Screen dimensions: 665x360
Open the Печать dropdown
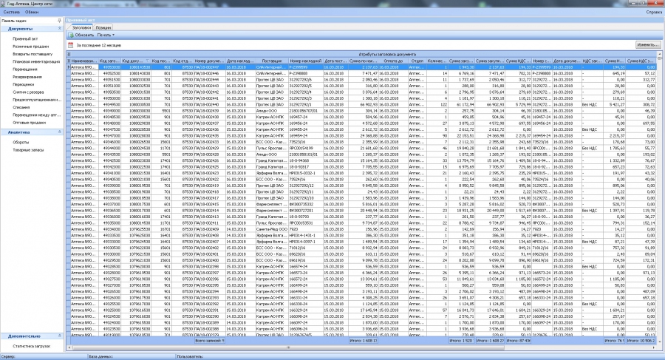click(x=106, y=35)
